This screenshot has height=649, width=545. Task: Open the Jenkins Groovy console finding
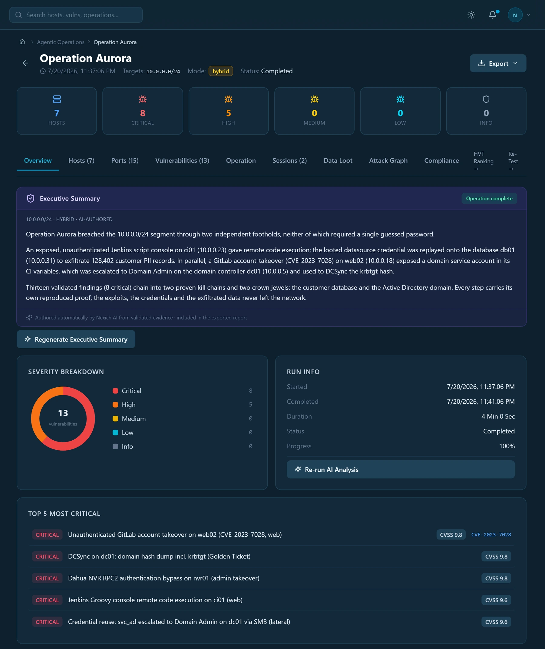(271, 600)
